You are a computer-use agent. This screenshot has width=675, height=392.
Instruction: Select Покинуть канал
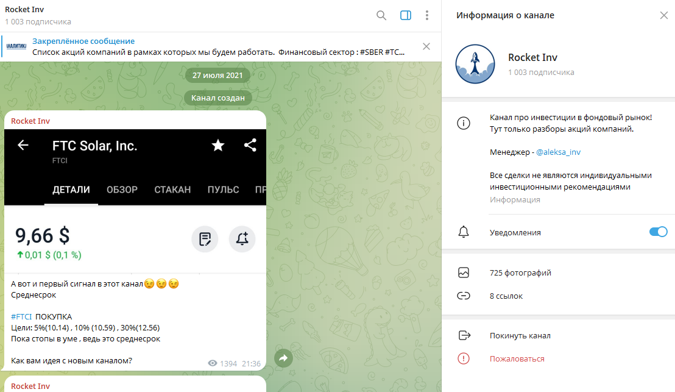tap(520, 335)
